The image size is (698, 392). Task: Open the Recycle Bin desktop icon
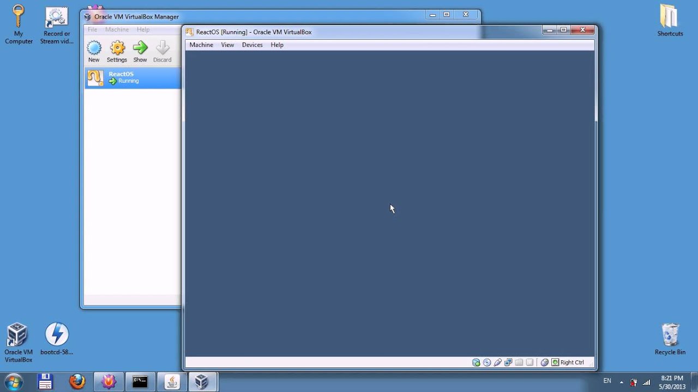pos(670,339)
